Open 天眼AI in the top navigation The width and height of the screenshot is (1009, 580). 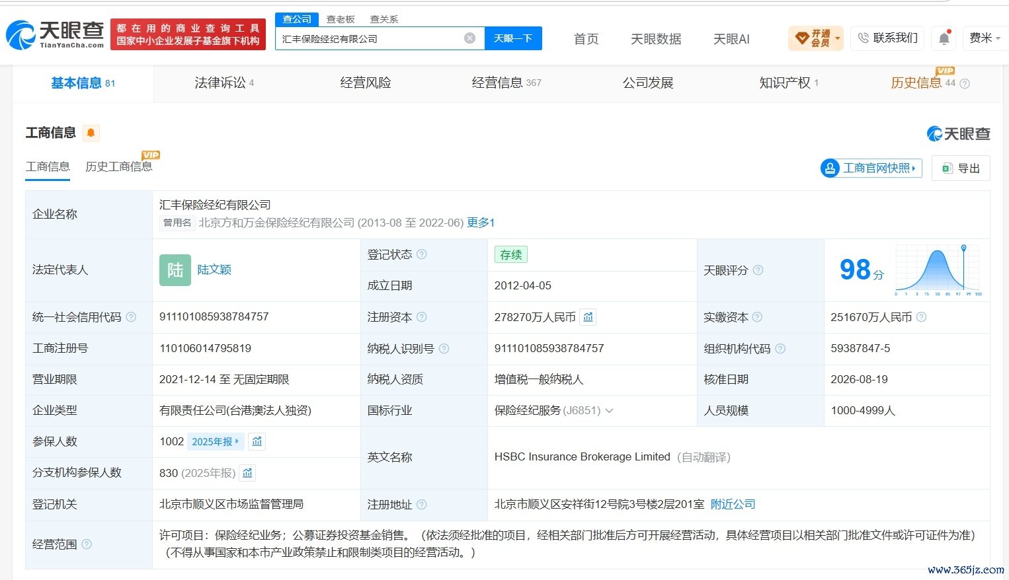coord(731,39)
